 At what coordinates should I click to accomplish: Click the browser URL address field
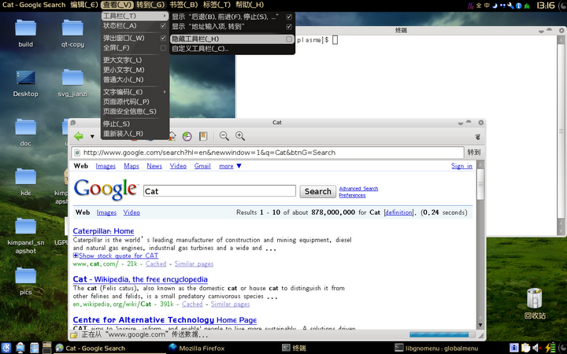268,153
